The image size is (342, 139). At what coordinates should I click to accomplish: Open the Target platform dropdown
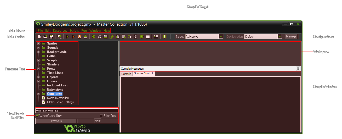coord(221,37)
